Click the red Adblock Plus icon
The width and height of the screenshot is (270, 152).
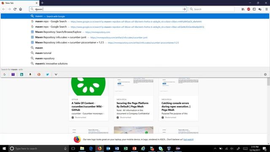point(248,9)
